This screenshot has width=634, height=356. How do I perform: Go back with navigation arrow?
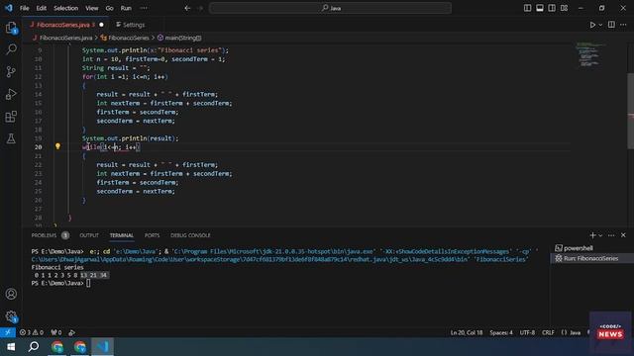coord(187,8)
